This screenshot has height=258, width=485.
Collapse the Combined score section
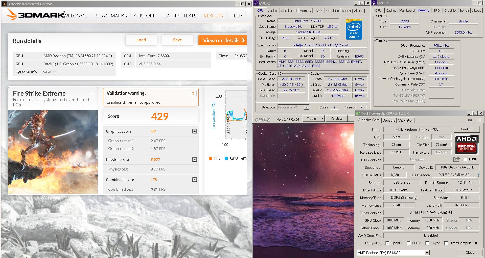click(195, 180)
